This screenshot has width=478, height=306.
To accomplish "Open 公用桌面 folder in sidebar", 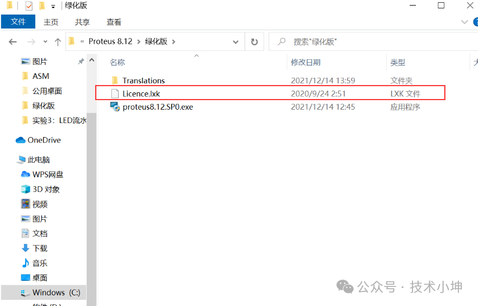I will tap(47, 91).
